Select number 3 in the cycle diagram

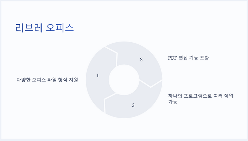pos(133,105)
